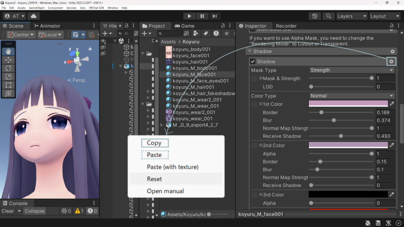Click the scene orientation gizmo

(x=77, y=60)
